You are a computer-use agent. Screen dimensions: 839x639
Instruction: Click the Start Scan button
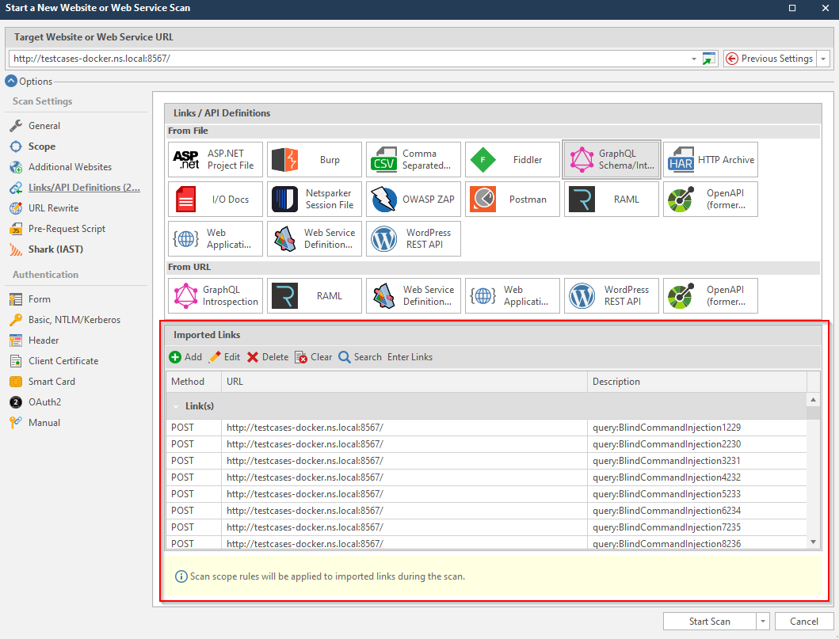tap(707, 621)
